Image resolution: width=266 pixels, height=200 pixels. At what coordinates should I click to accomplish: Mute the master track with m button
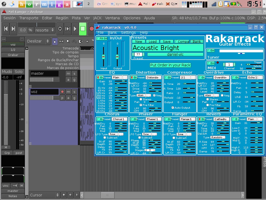tap(68, 74)
